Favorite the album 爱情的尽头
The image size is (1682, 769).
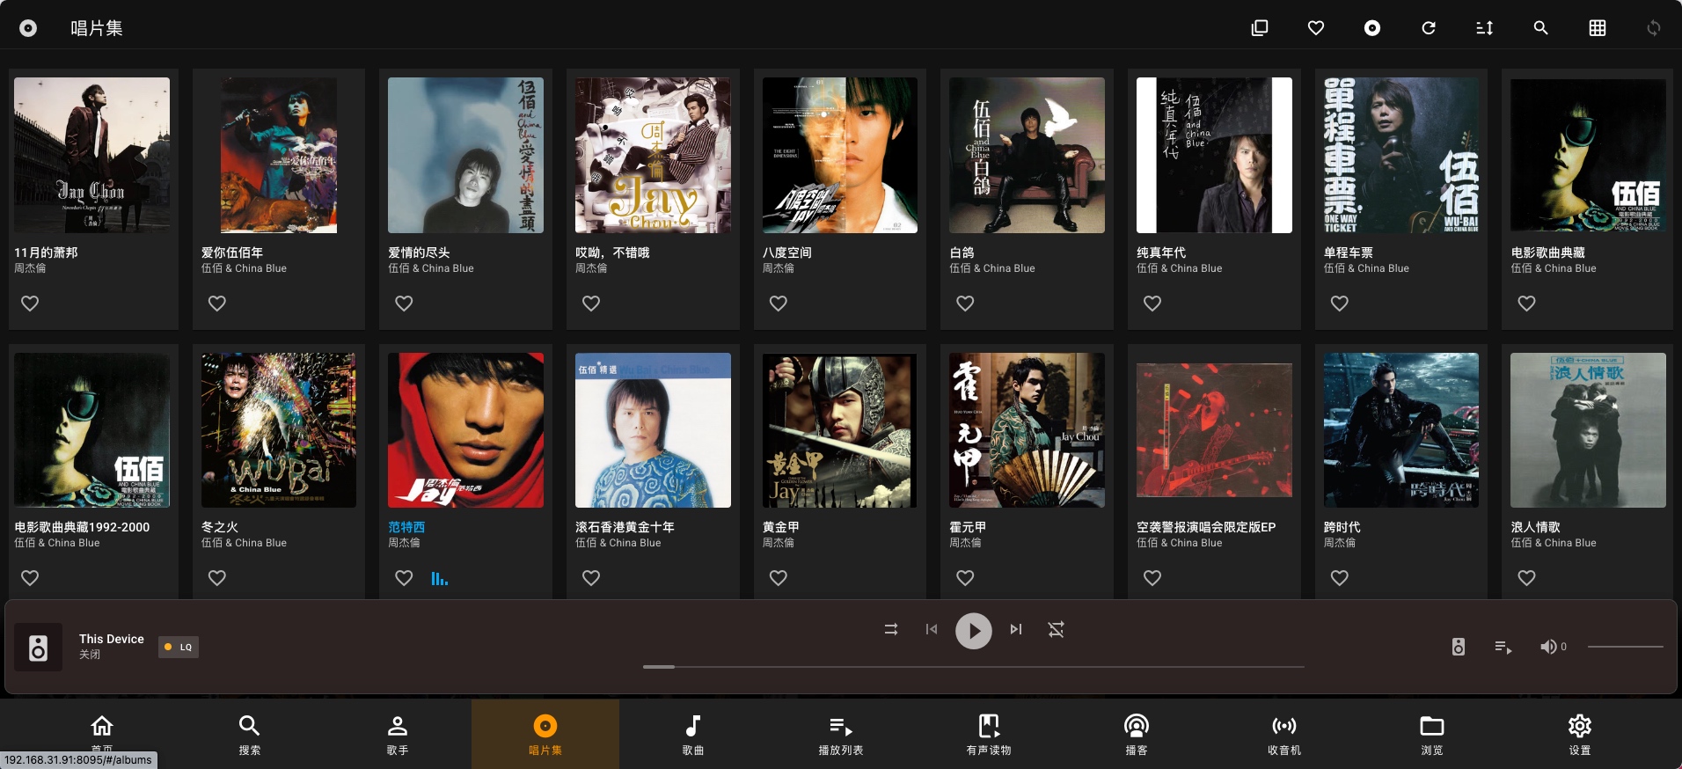404,304
